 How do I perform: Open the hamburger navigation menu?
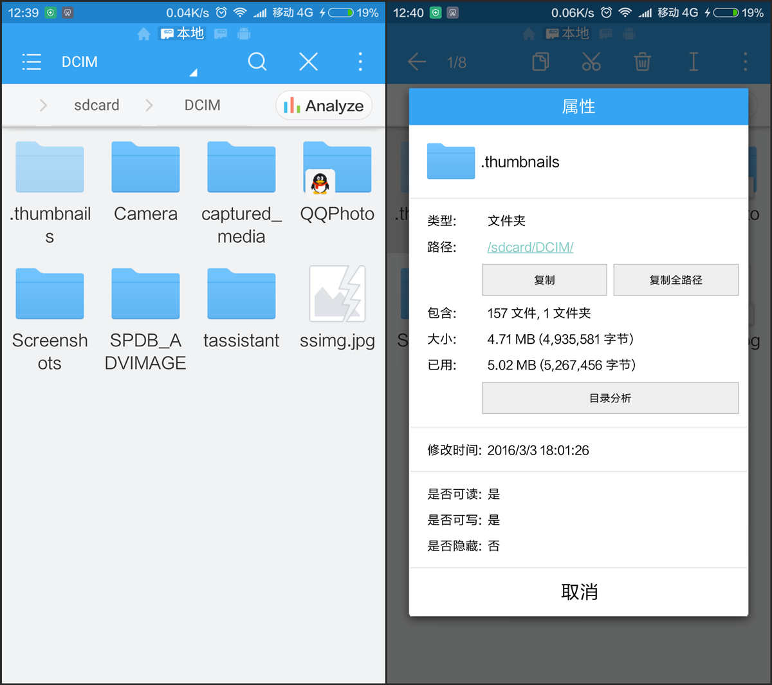coord(32,62)
